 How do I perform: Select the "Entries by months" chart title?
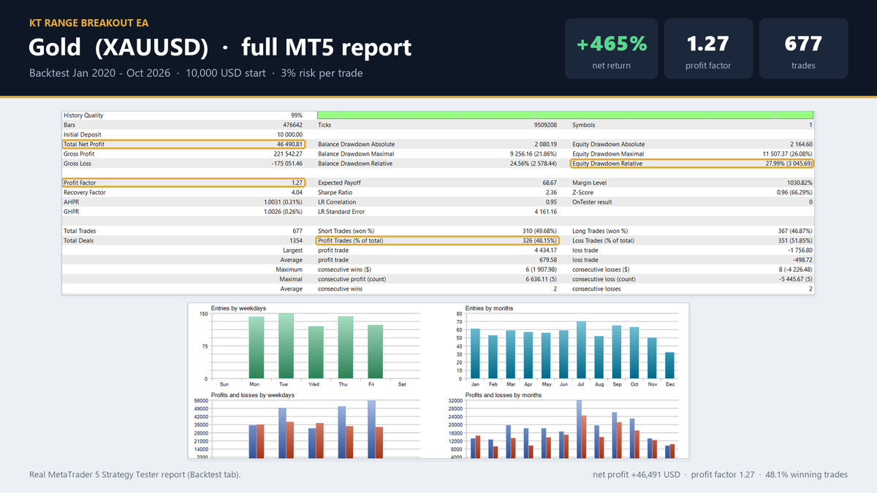click(x=489, y=308)
